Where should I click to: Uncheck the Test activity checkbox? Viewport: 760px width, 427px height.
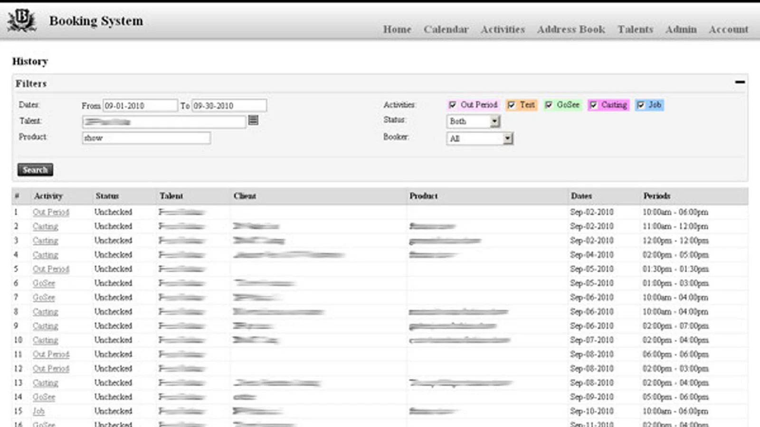pyautogui.click(x=511, y=105)
